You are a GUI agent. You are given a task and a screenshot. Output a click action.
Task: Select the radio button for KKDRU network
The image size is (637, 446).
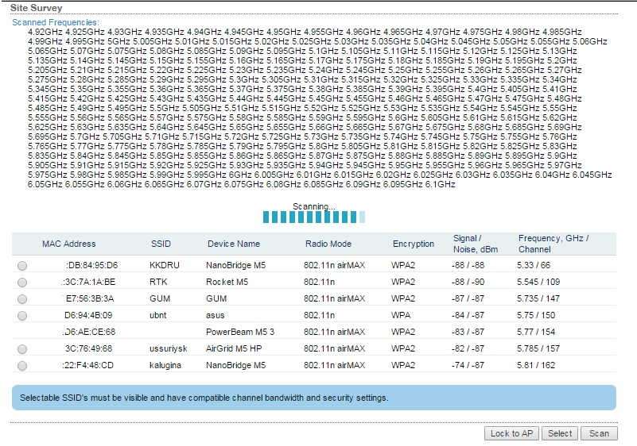[x=22, y=265]
